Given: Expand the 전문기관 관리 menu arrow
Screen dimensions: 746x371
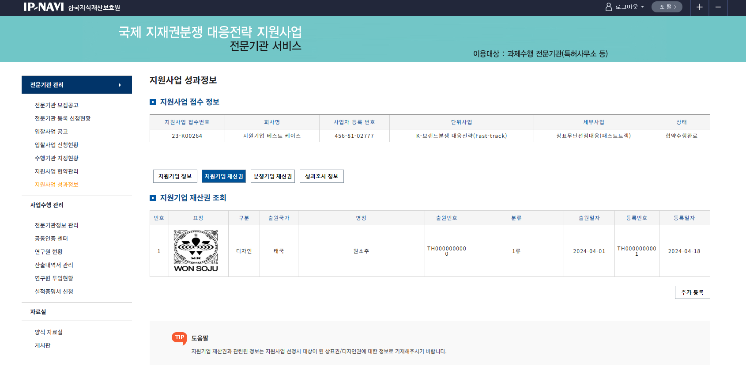Looking at the screenshot, I should 120,85.
